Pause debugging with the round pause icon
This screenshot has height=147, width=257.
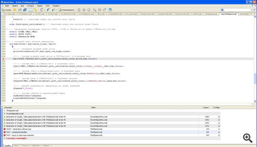coord(84,10)
